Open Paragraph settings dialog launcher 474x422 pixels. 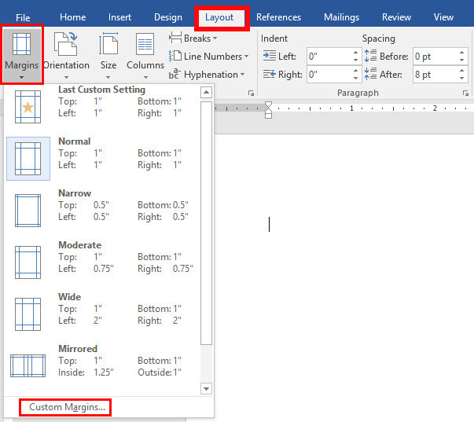tap(465, 94)
